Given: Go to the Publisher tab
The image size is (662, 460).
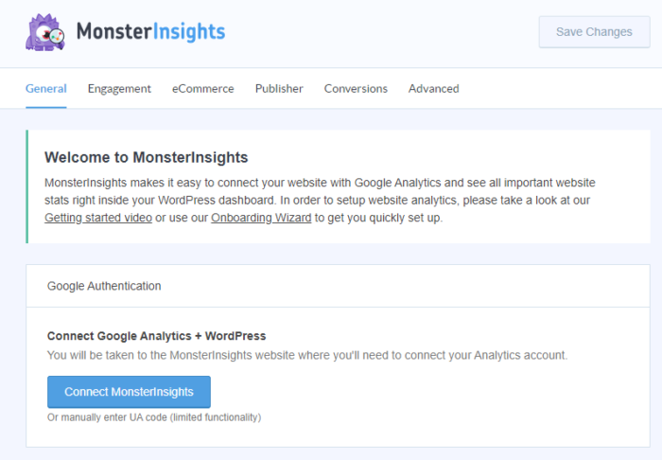Looking at the screenshot, I should (279, 89).
